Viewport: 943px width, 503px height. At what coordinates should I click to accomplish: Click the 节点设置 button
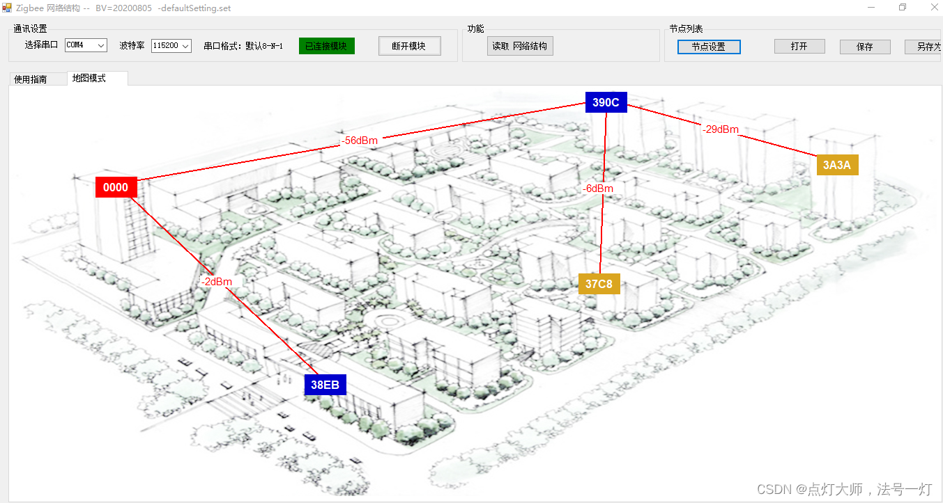point(709,47)
